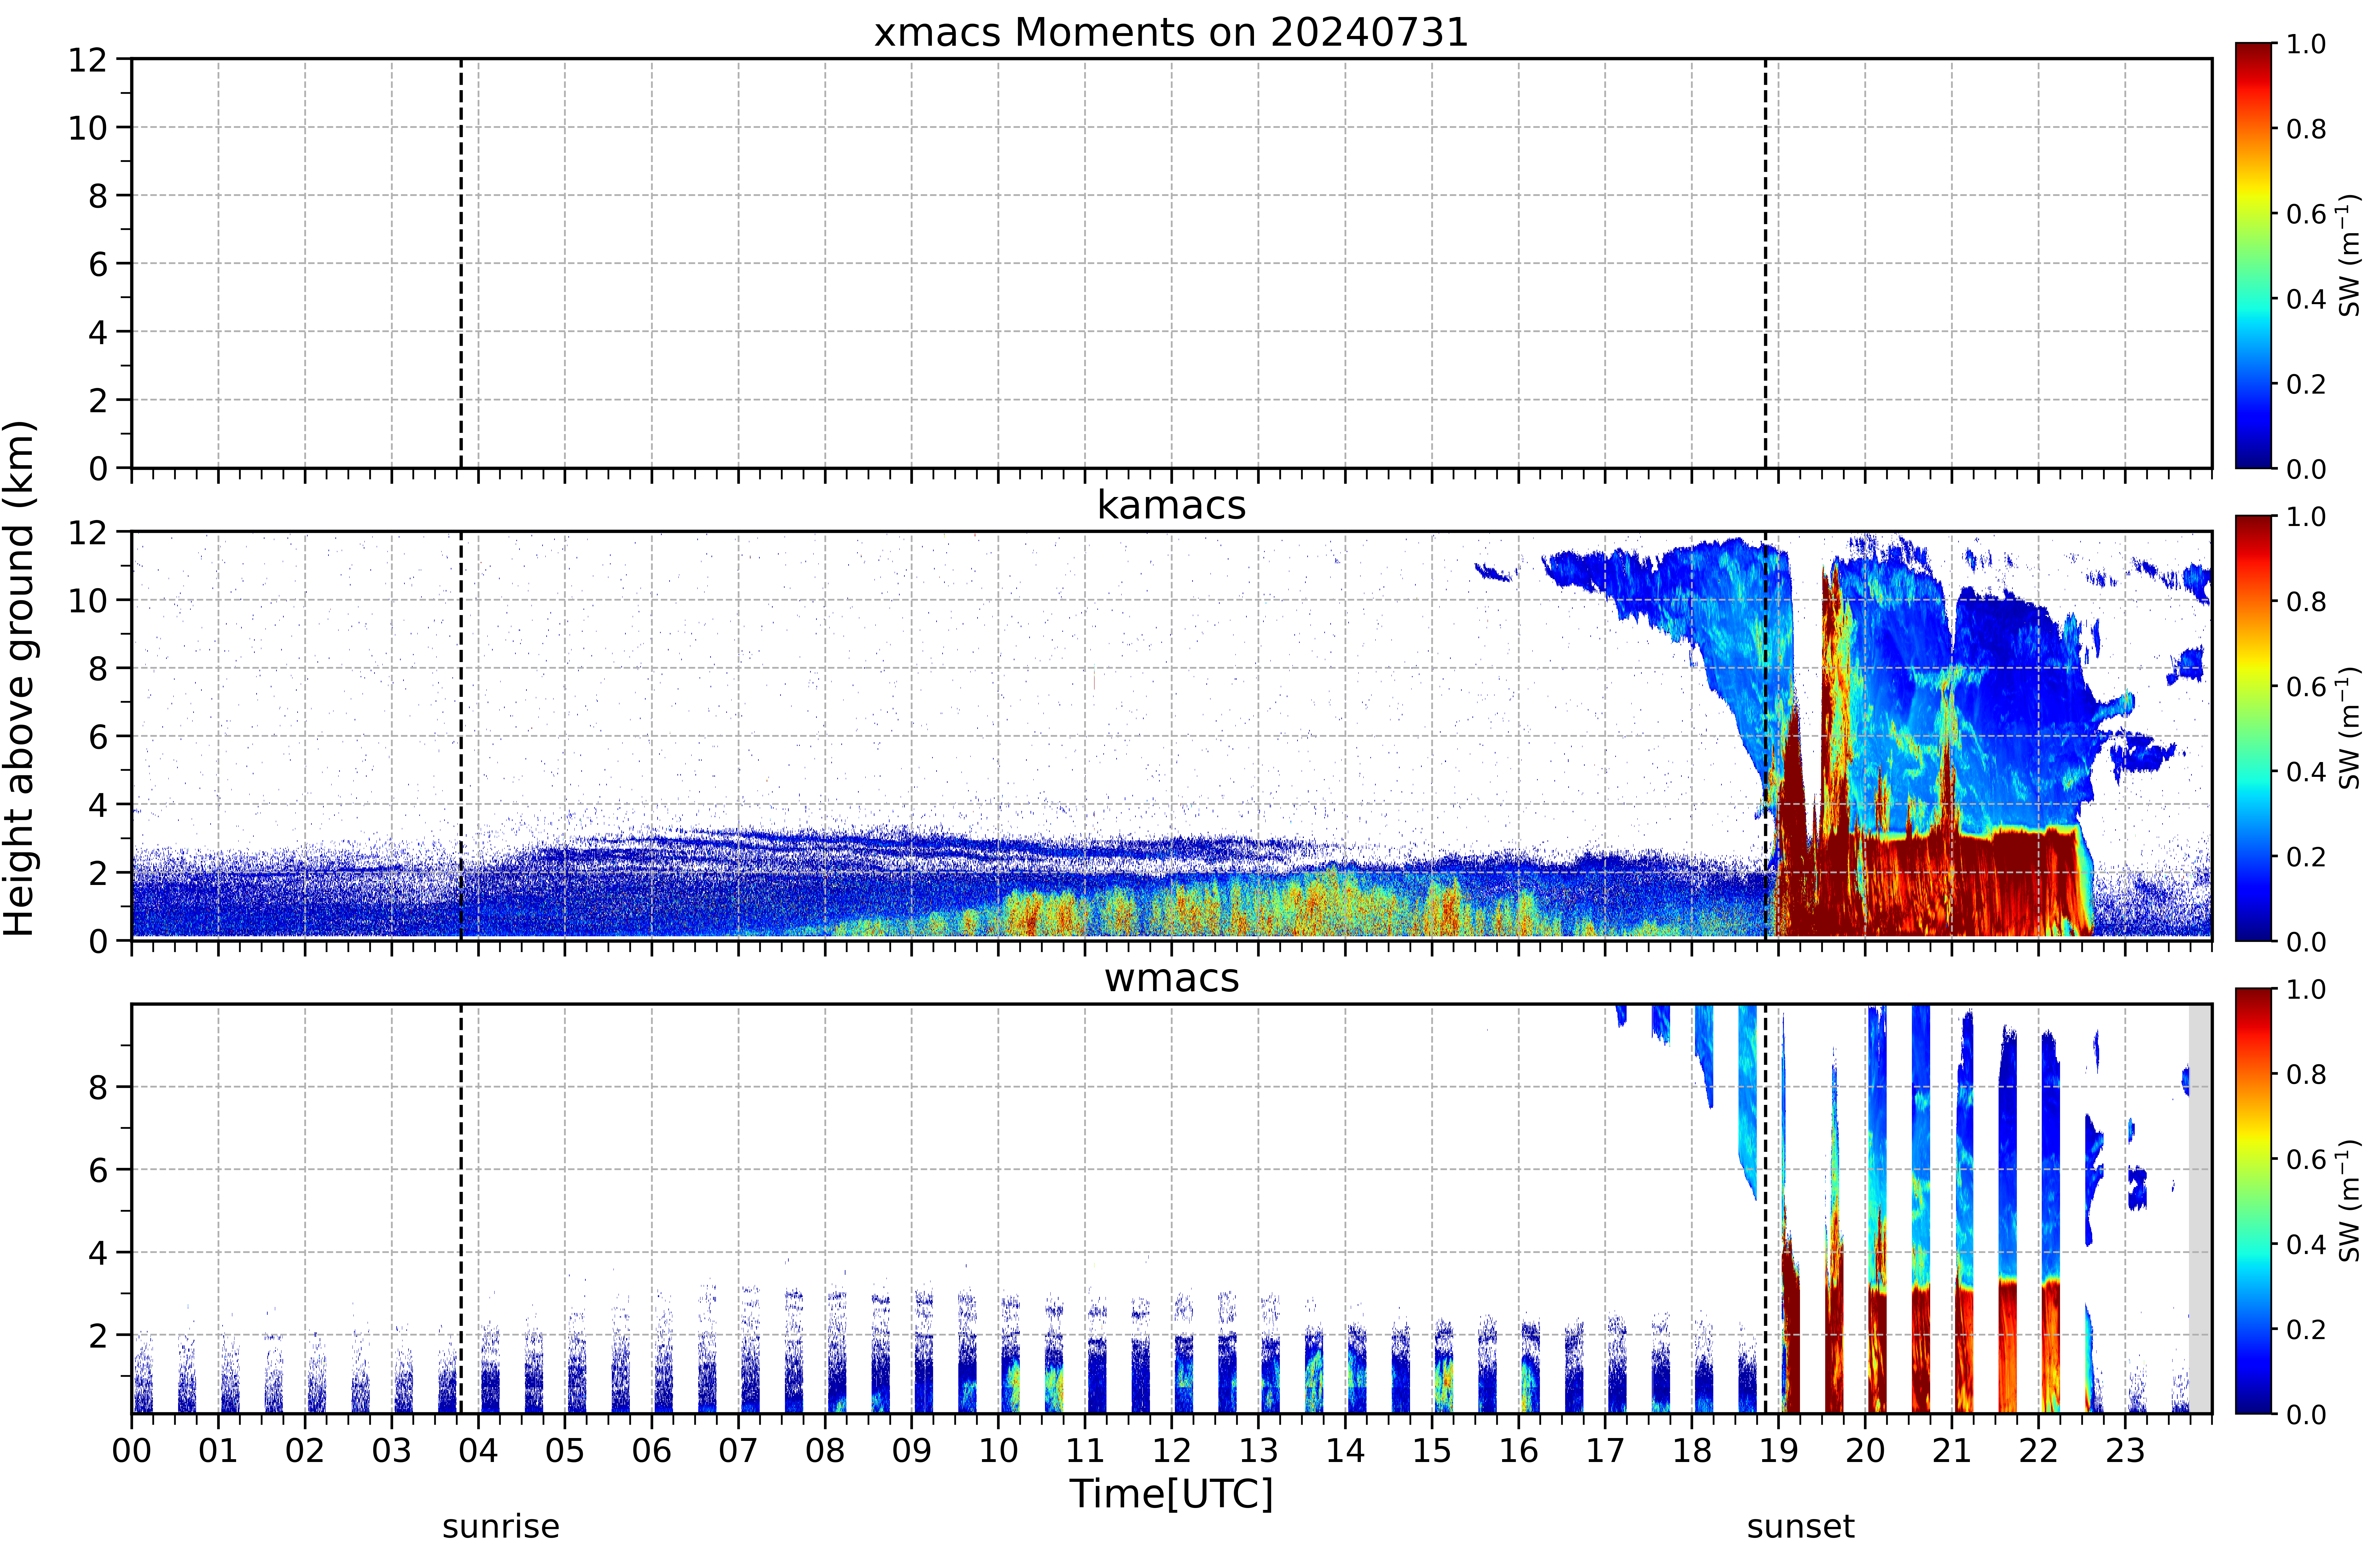Click the time tick label '12'

point(1172,1451)
